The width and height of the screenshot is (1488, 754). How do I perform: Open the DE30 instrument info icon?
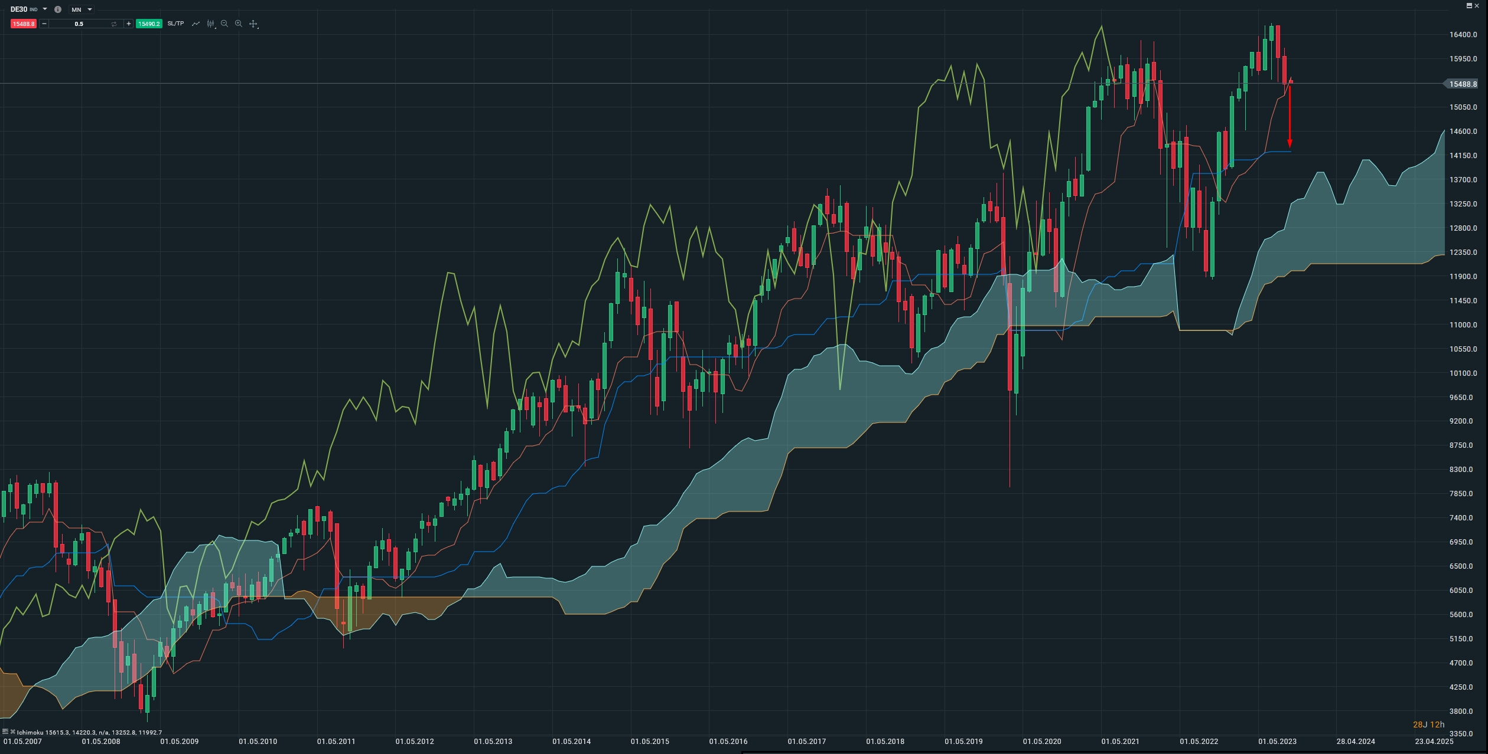pos(58,9)
